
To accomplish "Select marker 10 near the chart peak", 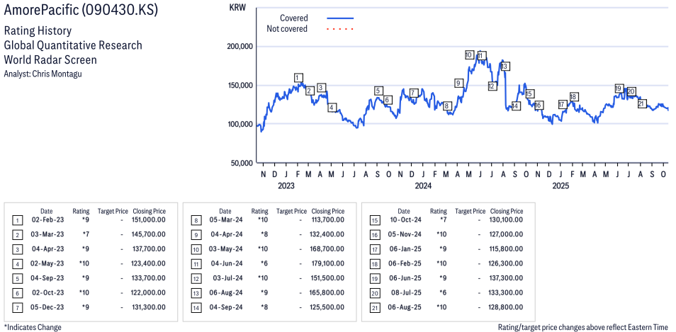I will (469, 55).
